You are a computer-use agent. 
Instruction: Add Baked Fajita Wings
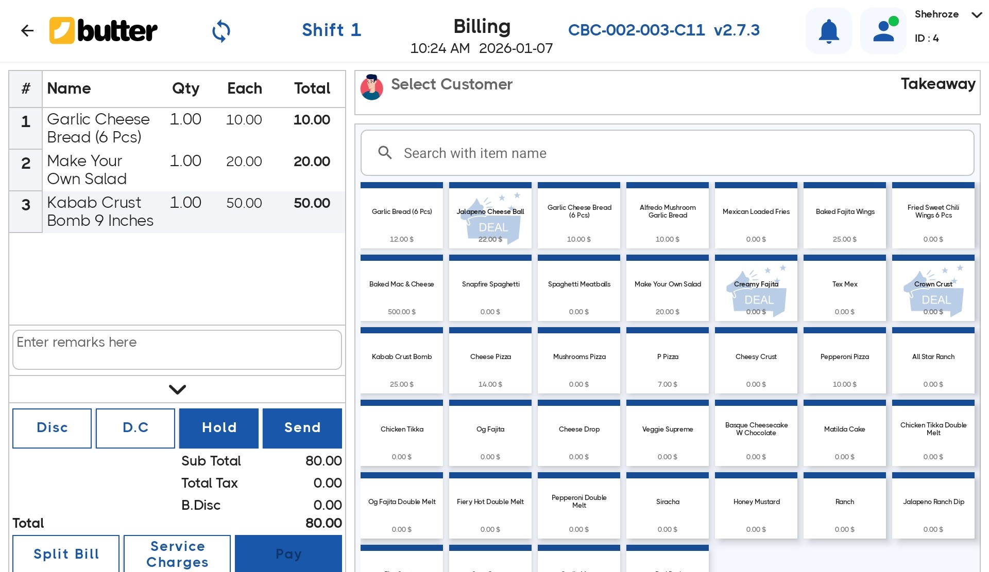coord(845,216)
